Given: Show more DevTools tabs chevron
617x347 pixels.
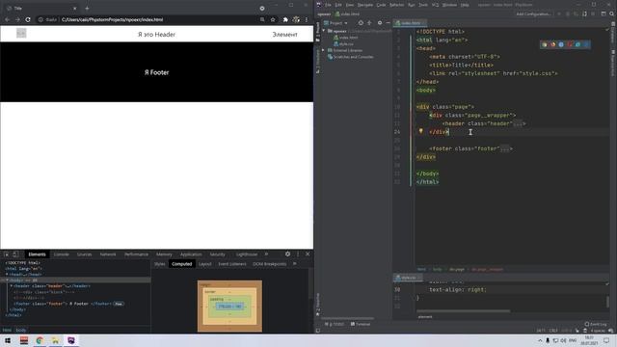Looking at the screenshot, I should [266, 254].
